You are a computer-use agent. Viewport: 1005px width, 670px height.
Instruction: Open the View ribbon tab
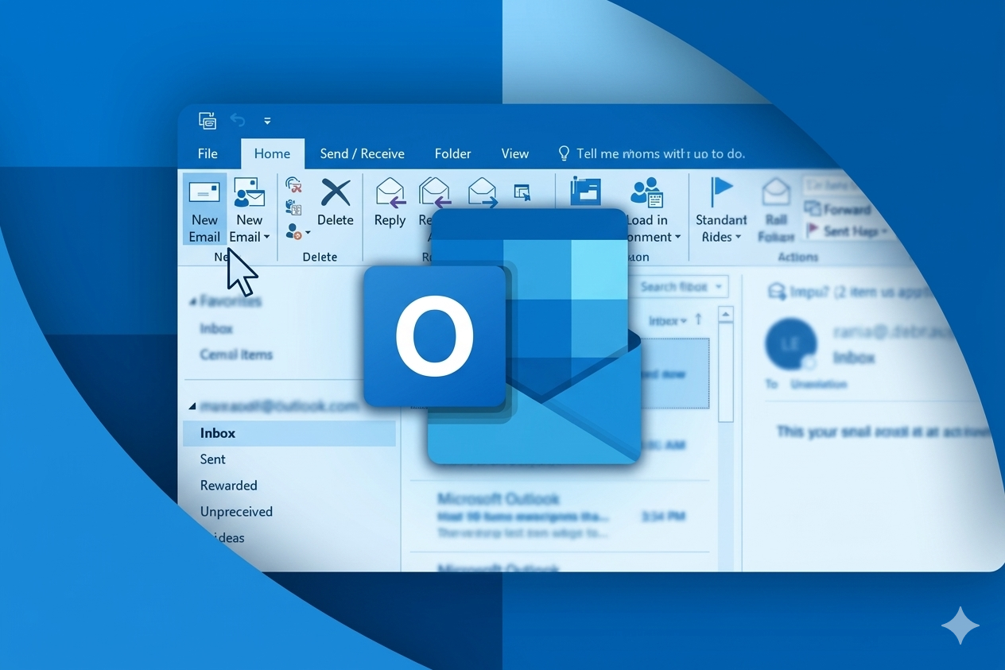(x=514, y=154)
